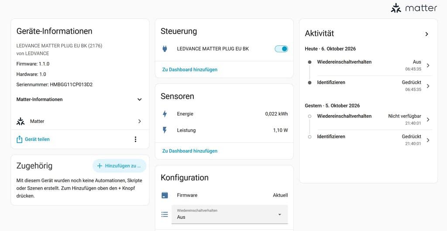Toggle the LEDVANCE MATTER PLUG EU BK switch
This screenshot has height=231, width=447.
pyautogui.click(x=281, y=49)
